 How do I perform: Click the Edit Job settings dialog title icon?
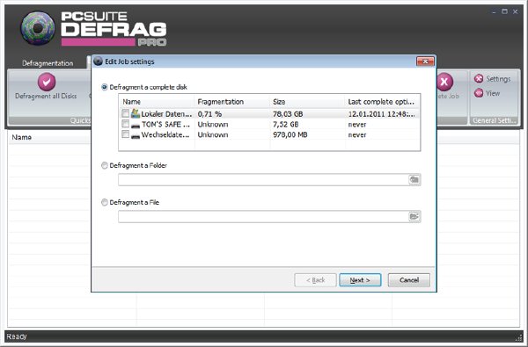point(98,61)
